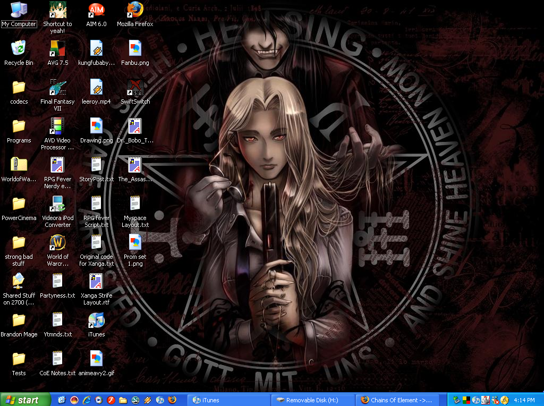
Task: Launch Flash from Quick Launch bar
Action: coord(110,400)
